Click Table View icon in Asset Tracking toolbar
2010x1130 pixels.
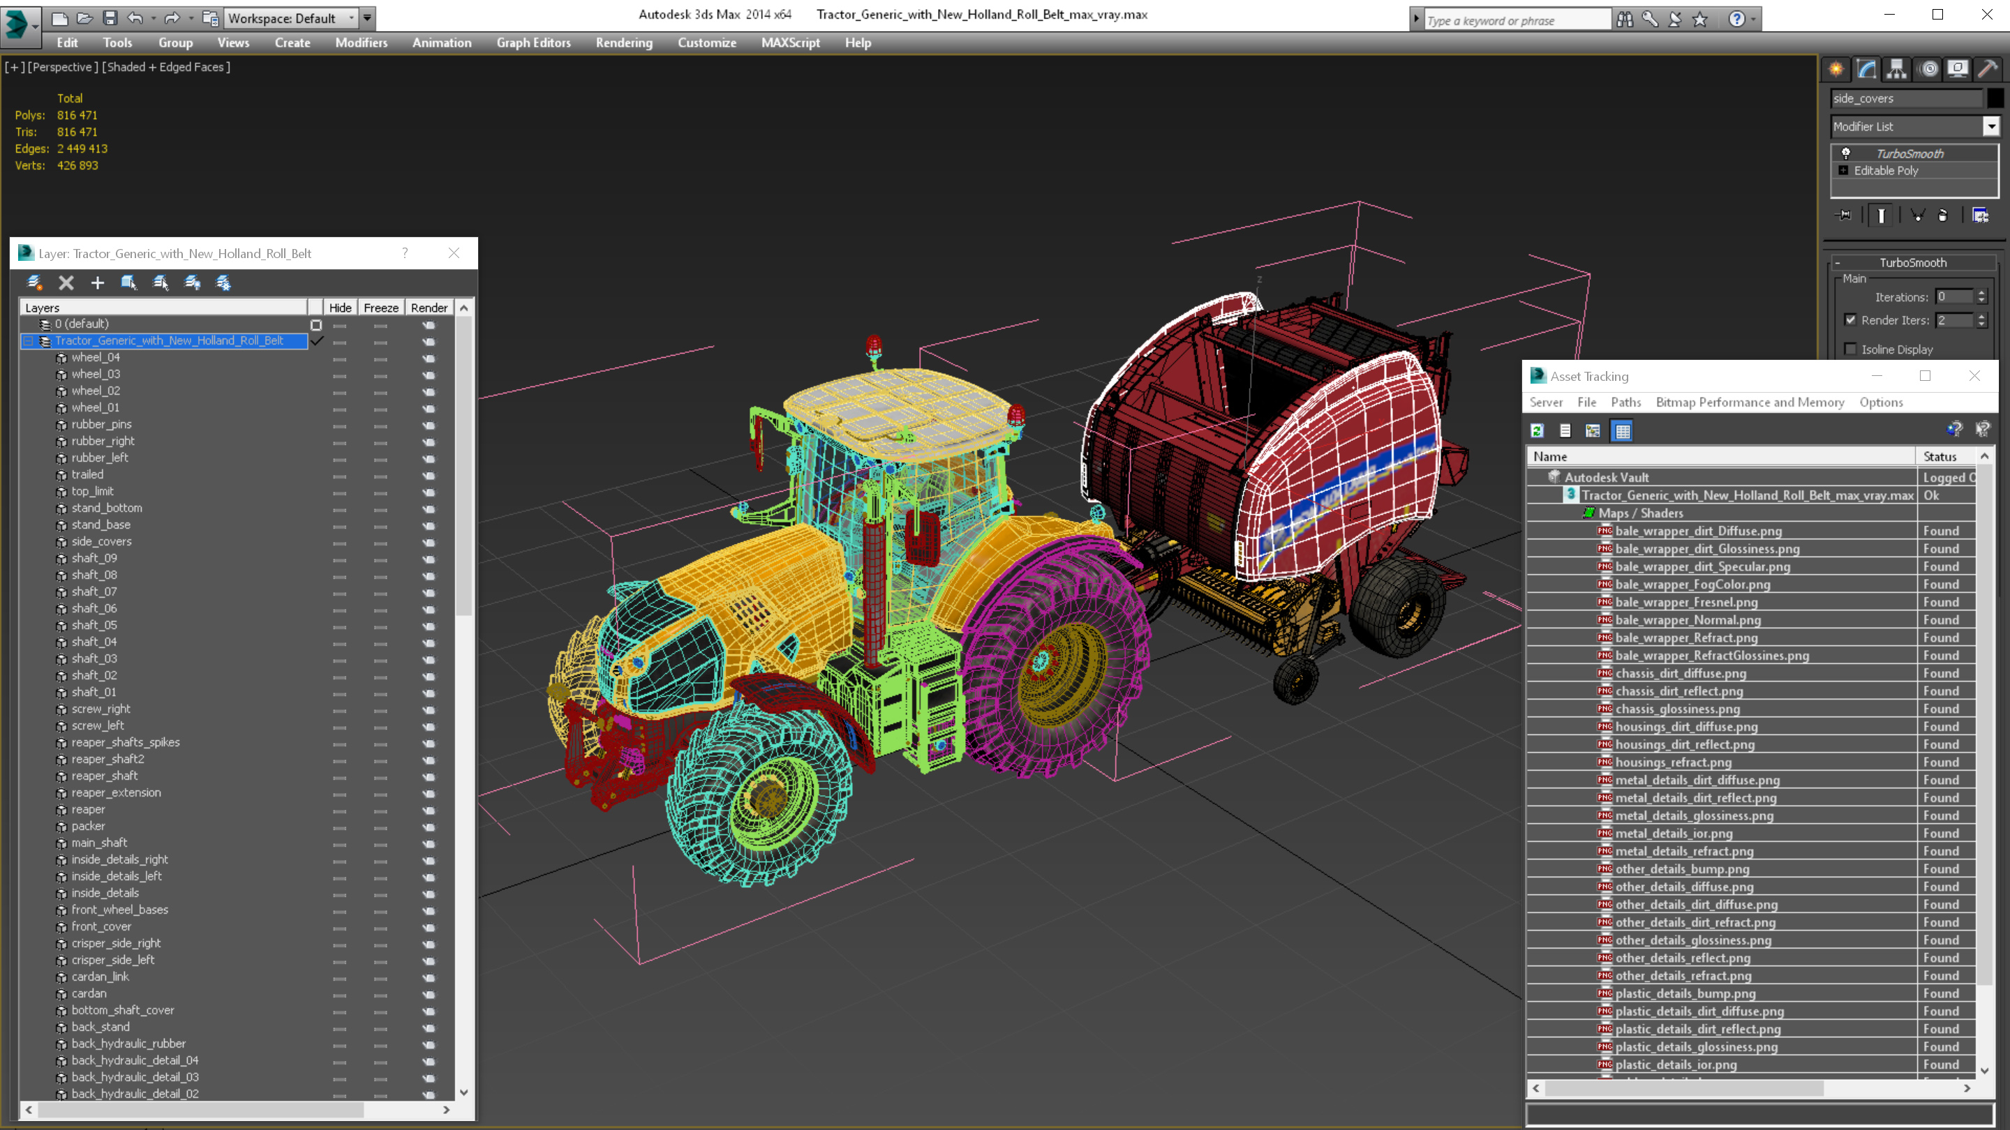point(1622,430)
